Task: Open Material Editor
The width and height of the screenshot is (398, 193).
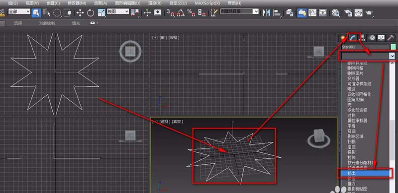Action: 335,13
